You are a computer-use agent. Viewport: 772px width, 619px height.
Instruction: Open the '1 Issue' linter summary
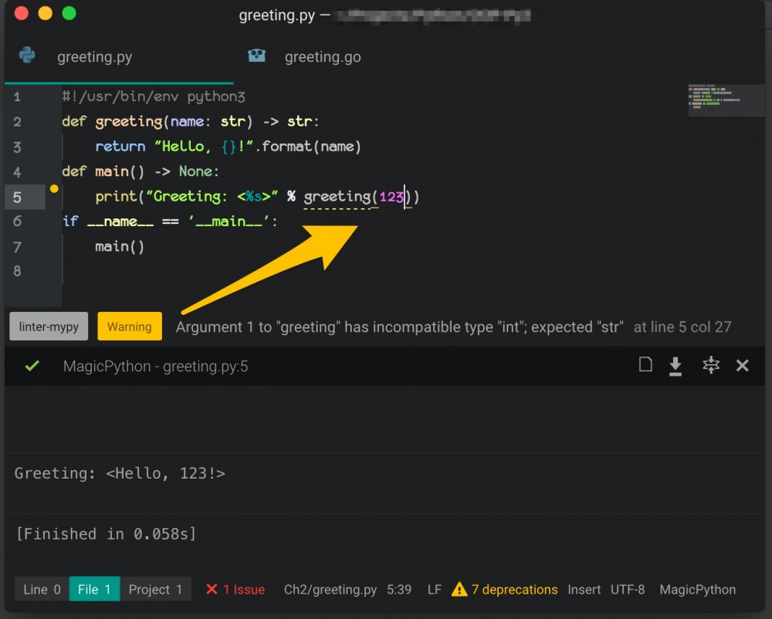tap(244, 590)
